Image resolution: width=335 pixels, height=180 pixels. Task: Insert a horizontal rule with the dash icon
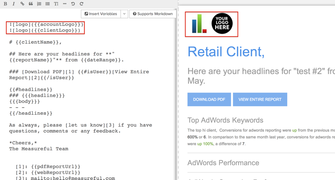(64, 4)
